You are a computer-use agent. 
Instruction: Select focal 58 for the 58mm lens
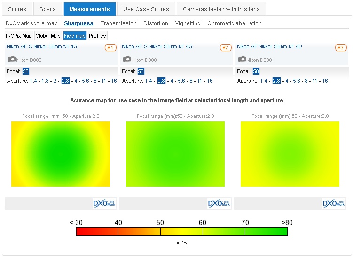click(26, 71)
